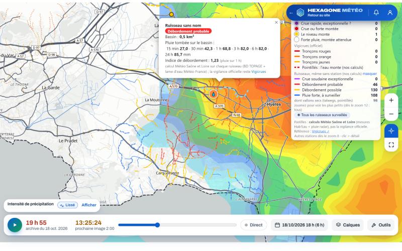Click the Tronçons orange legend entry
Viewport: 402px width, 251px height.
(336, 57)
